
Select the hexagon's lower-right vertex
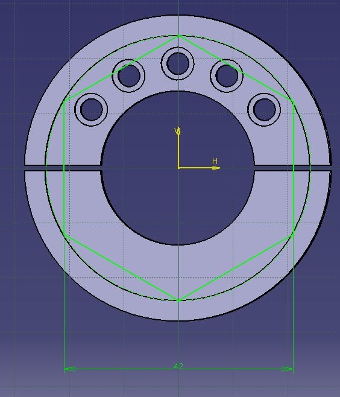[293, 235]
